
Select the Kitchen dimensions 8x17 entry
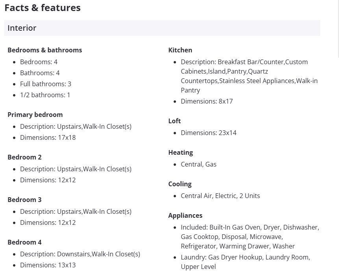click(x=207, y=101)
